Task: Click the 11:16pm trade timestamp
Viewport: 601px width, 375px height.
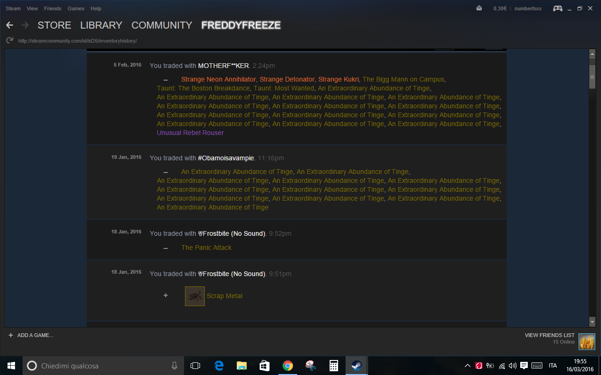Action: click(x=271, y=158)
